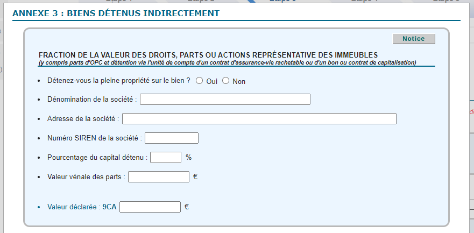
Task: Click the 'Détenez-vous la pleine propriété' question text
Action: point(119,81)
